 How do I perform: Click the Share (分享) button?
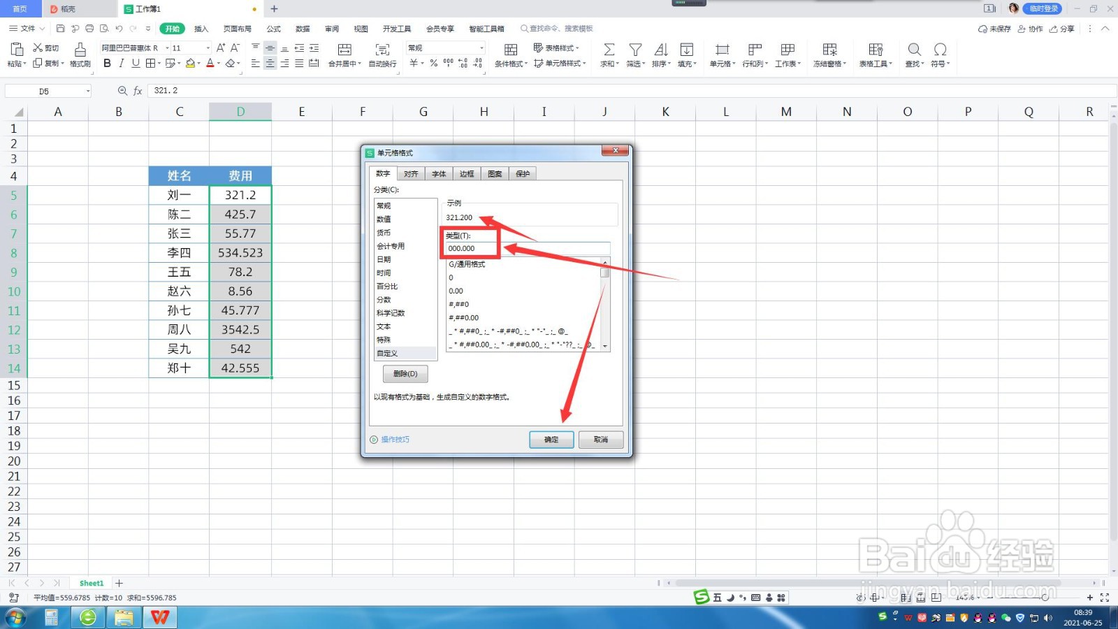(x=1062, y=29)
